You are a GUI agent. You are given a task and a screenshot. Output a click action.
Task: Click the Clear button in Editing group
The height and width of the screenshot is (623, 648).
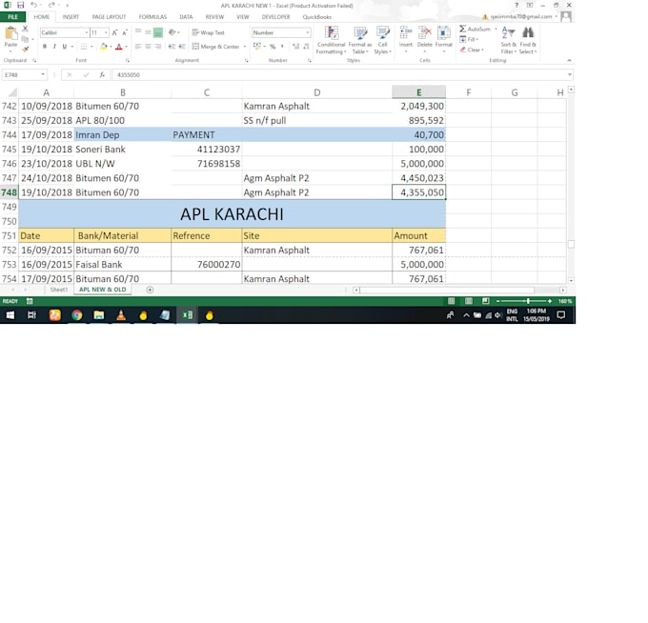pos(472,50)
